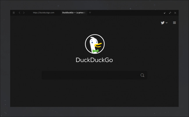Click the DuckDuckGo wordmark text
This screenshot has width=189, height=117.
[x=94, y=60]
